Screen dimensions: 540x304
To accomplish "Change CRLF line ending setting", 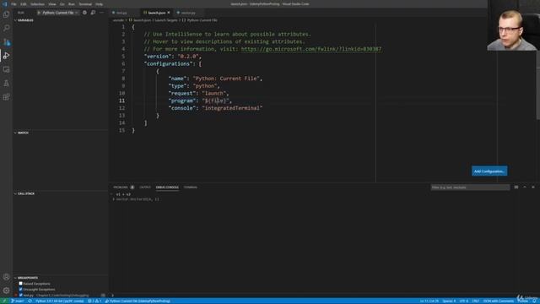I will [476, 301].
